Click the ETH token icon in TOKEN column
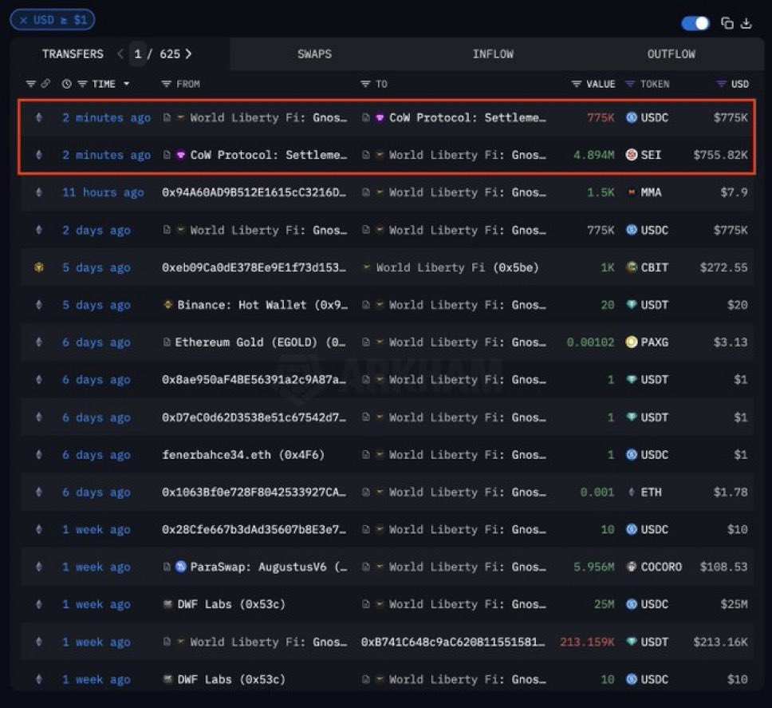Viewport: 772px width, 708px height. [631, 492]
